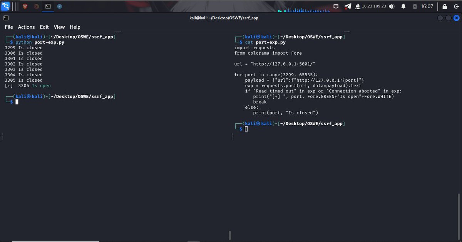Click the 'else:' line
The height and width of the screenshot is (242, 462).
pos(252,107)
